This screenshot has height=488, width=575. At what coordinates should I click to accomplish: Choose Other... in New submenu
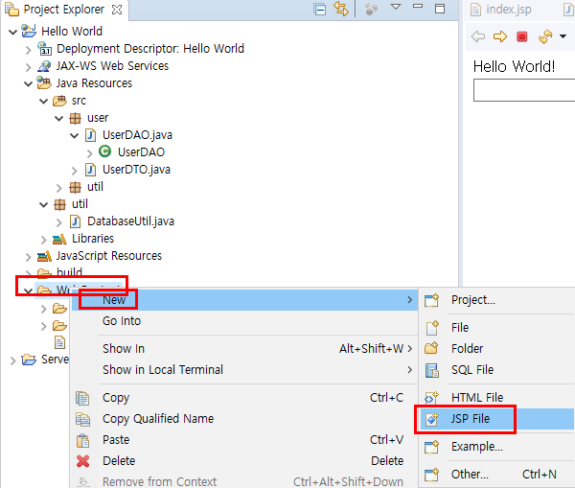497,475
